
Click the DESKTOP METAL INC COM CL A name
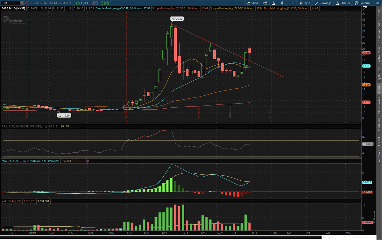point(51,3)
